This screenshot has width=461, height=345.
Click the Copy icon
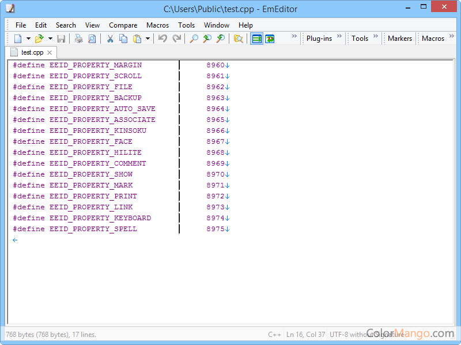click(123, 39)
